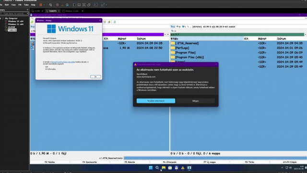Switch to the CLONE VM tab
Viewport: 307px width, 173px height.
(x=37, y=11)
